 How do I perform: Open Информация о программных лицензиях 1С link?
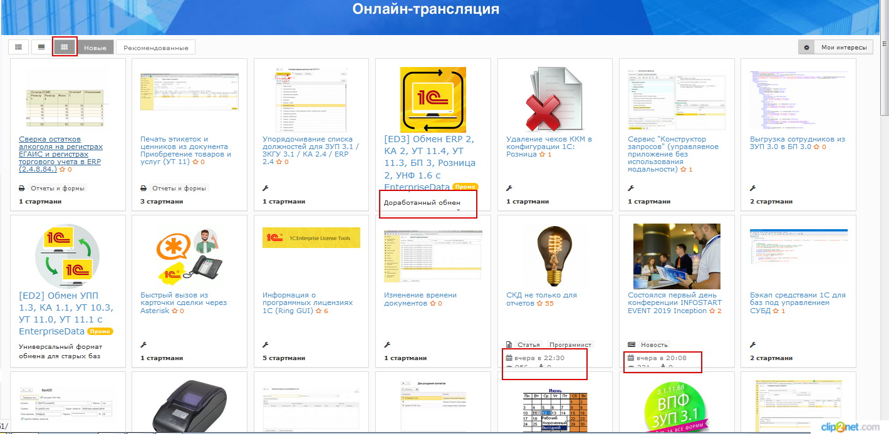307,302
